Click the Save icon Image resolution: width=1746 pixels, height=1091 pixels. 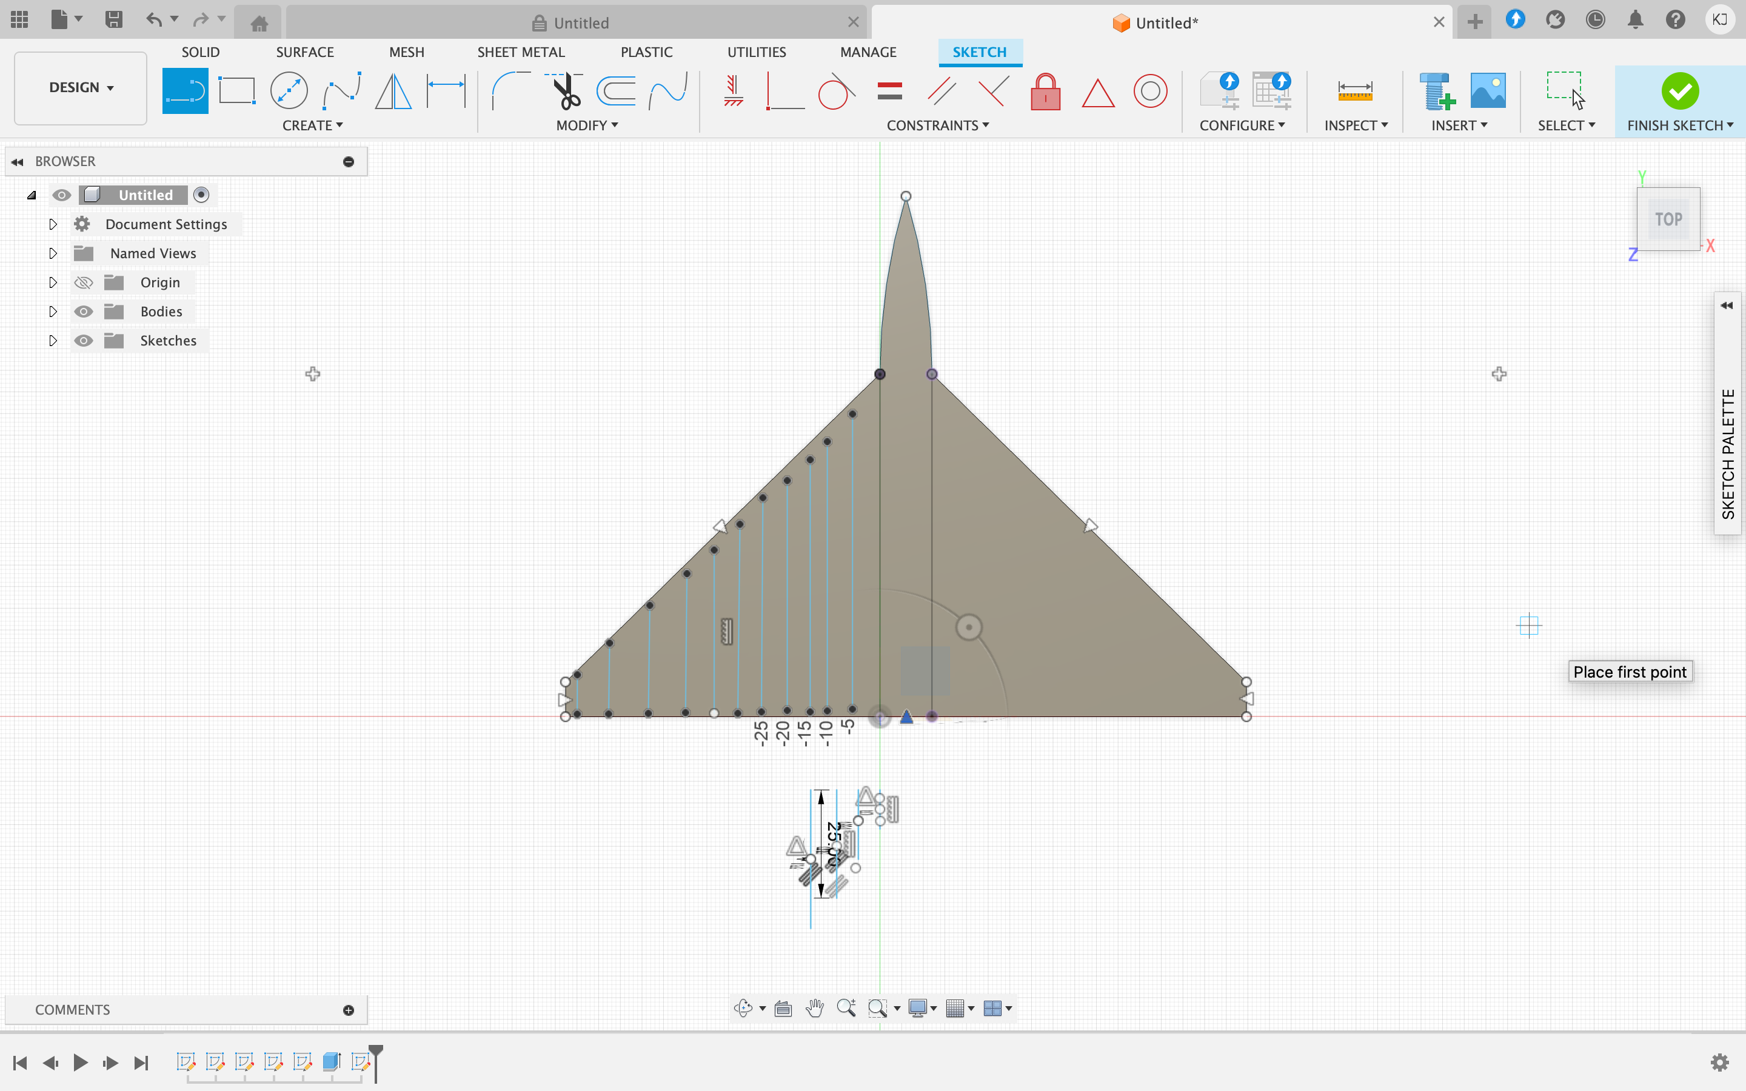pyautogui.click(x=113, y=19)
